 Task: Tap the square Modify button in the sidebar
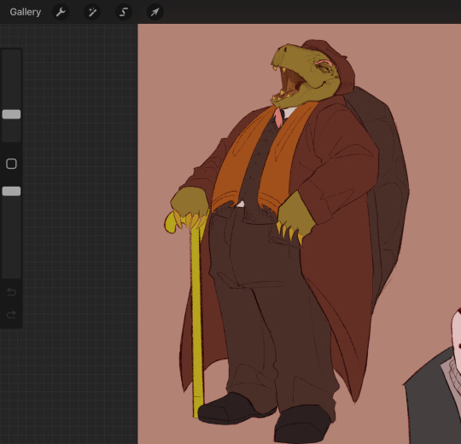click(x=11, y=164)
